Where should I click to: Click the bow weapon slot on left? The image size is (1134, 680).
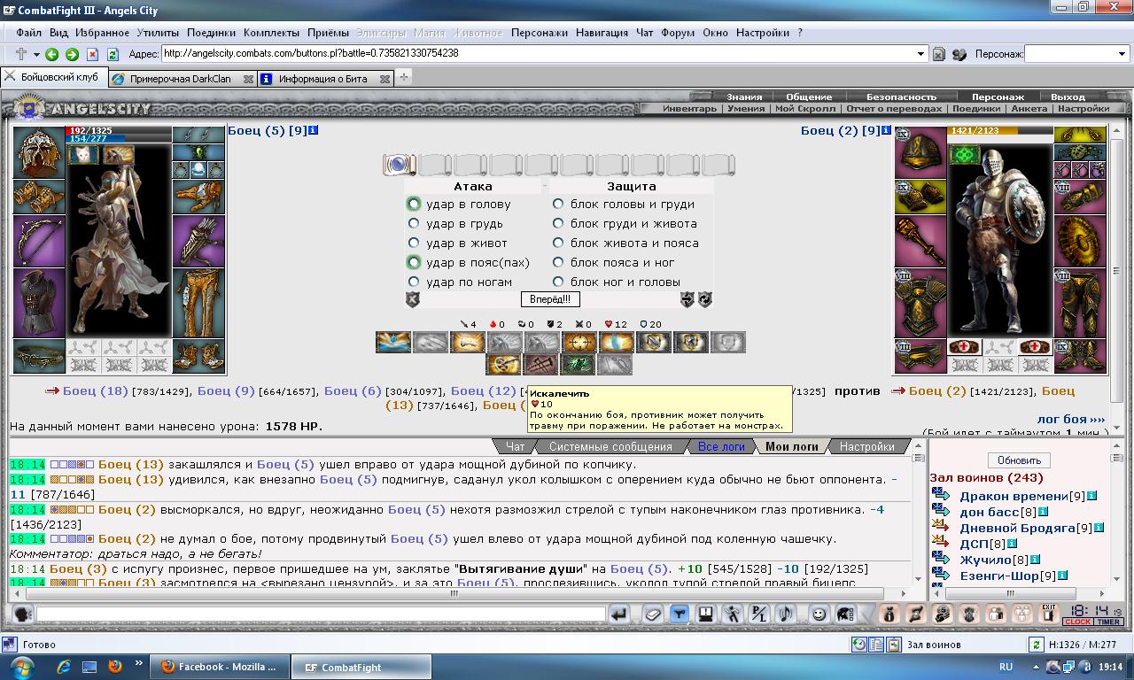point(38,241)
